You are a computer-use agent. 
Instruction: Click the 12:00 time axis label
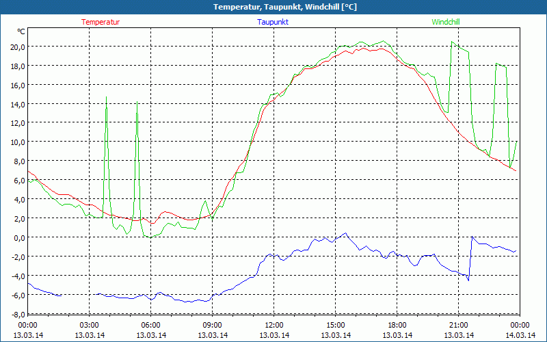tap(273, 325)
